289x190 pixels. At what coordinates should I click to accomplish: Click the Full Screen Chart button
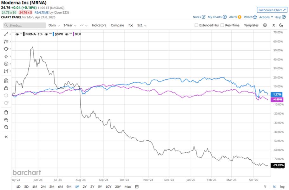pyautogui.click(x=272, y=10)
